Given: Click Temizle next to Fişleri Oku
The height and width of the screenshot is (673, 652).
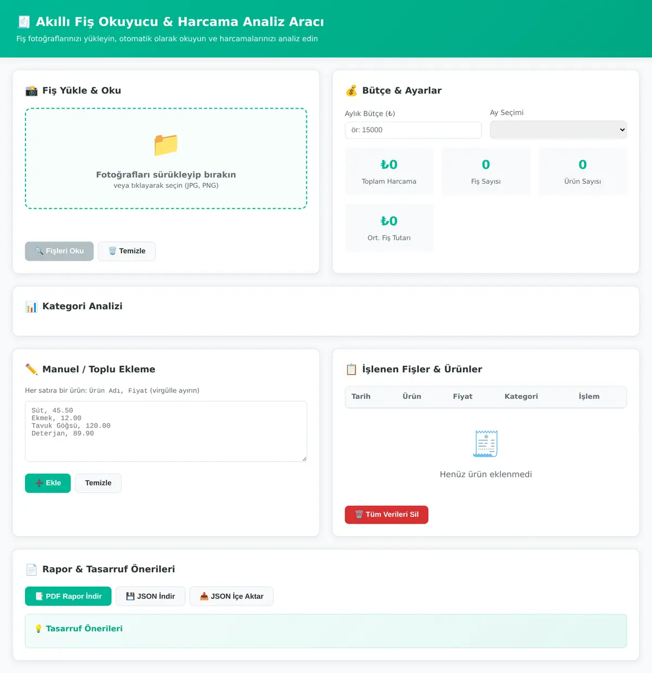Looking at the screenshot, I should 127,251.
